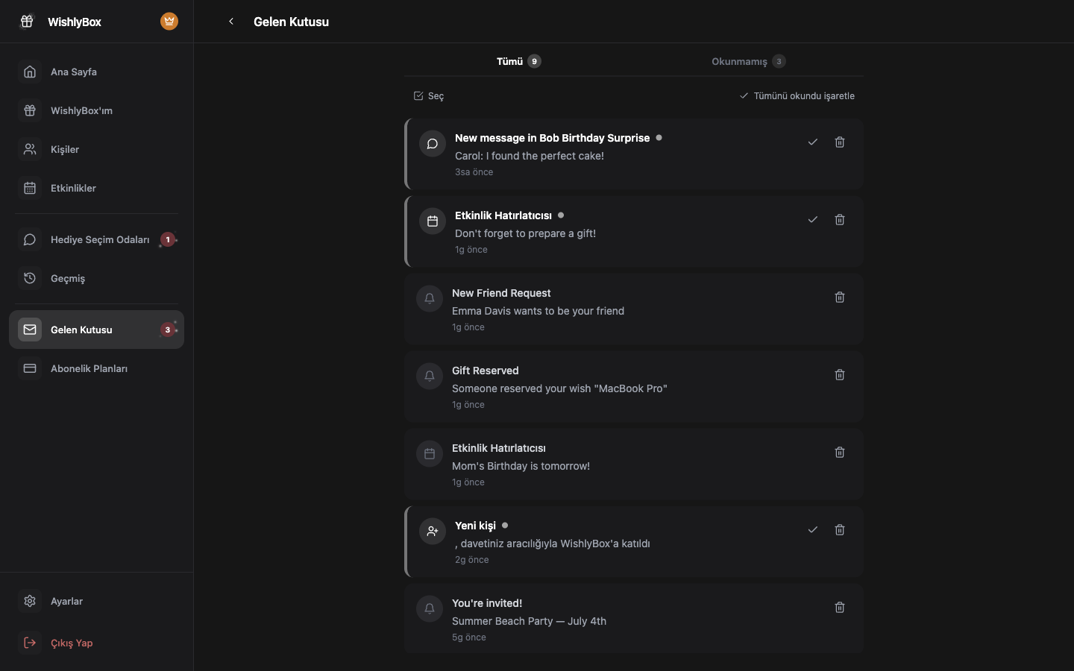Delete the Gift Reserved notification
The height and width of the screenshot is (671, 1074).
840,374
